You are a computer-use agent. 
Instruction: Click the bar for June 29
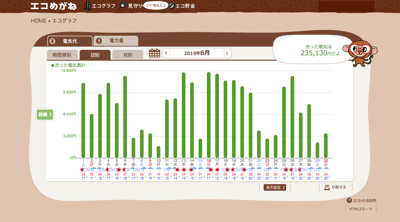(x=317, y=150)
